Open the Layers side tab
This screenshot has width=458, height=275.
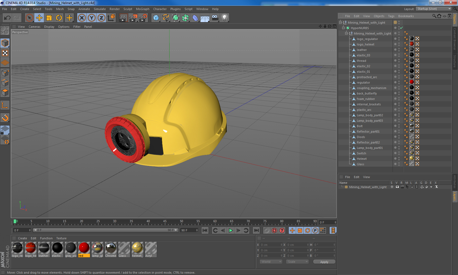tap(455, 196)
